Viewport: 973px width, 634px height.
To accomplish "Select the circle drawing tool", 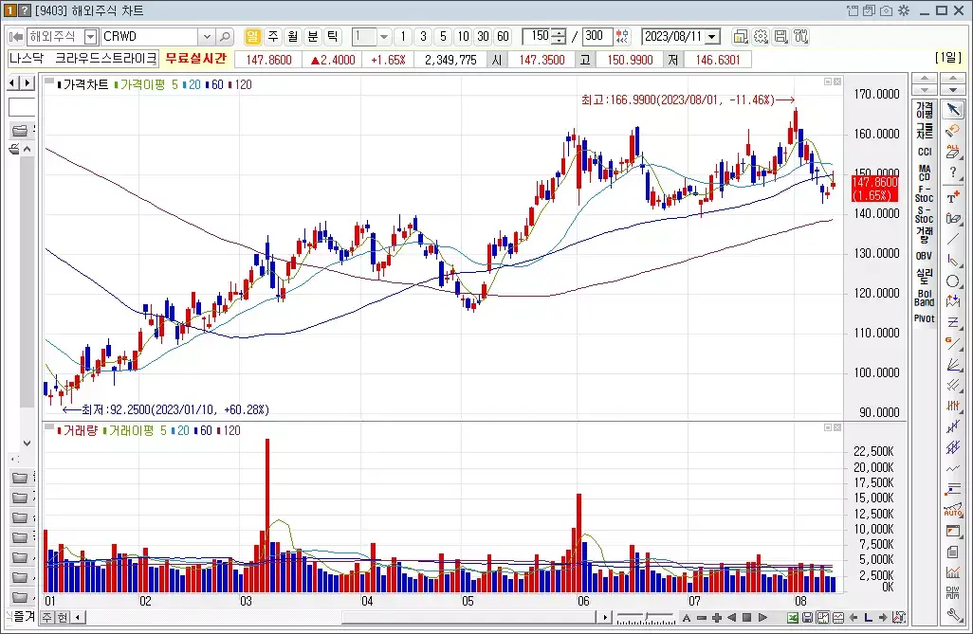I will pos(952,281).
